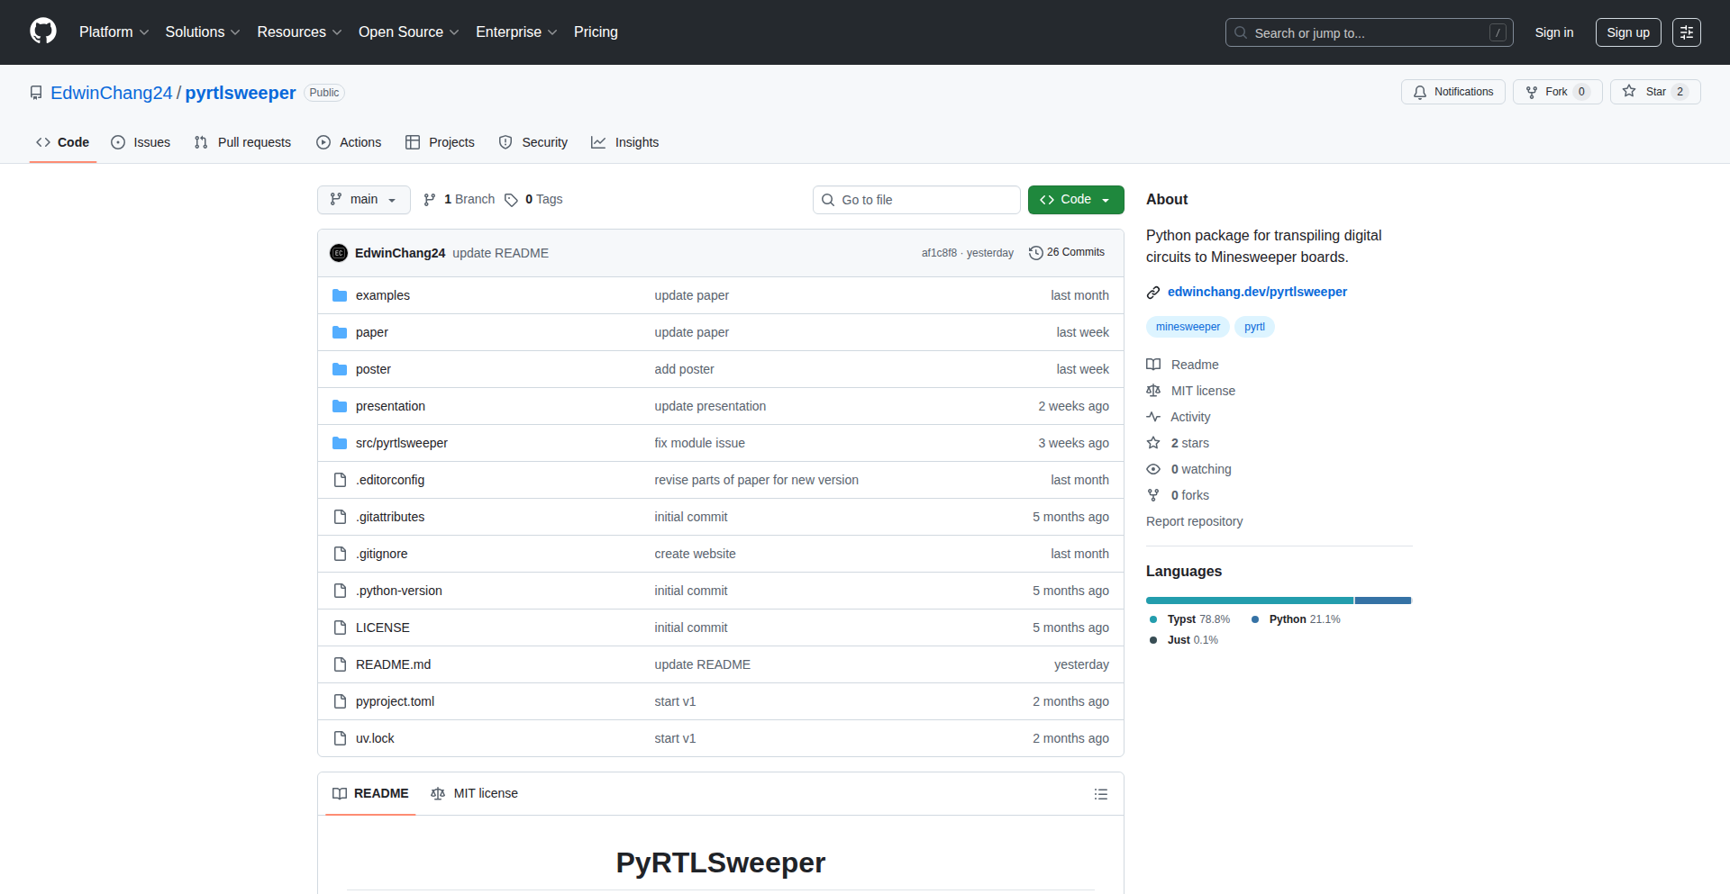Click the Python segment of languages bar
Viewport: 1730px width, 894px height.
1382,601
